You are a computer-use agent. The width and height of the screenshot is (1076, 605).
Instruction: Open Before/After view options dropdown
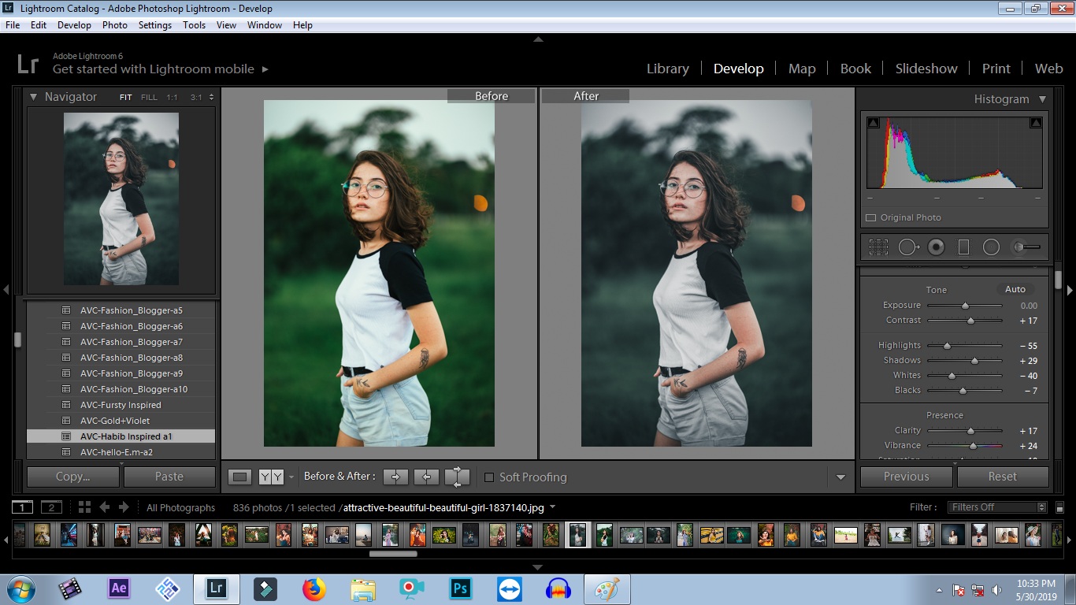(x=291, y=477)
